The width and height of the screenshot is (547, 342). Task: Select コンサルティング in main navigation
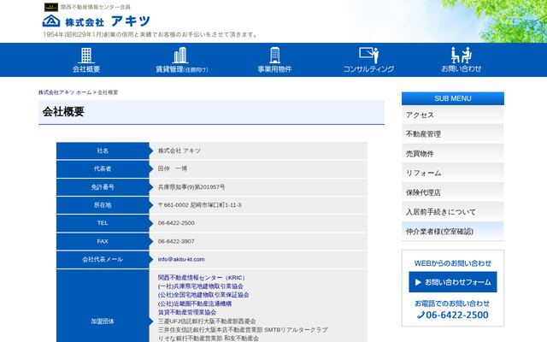(368, 69)
